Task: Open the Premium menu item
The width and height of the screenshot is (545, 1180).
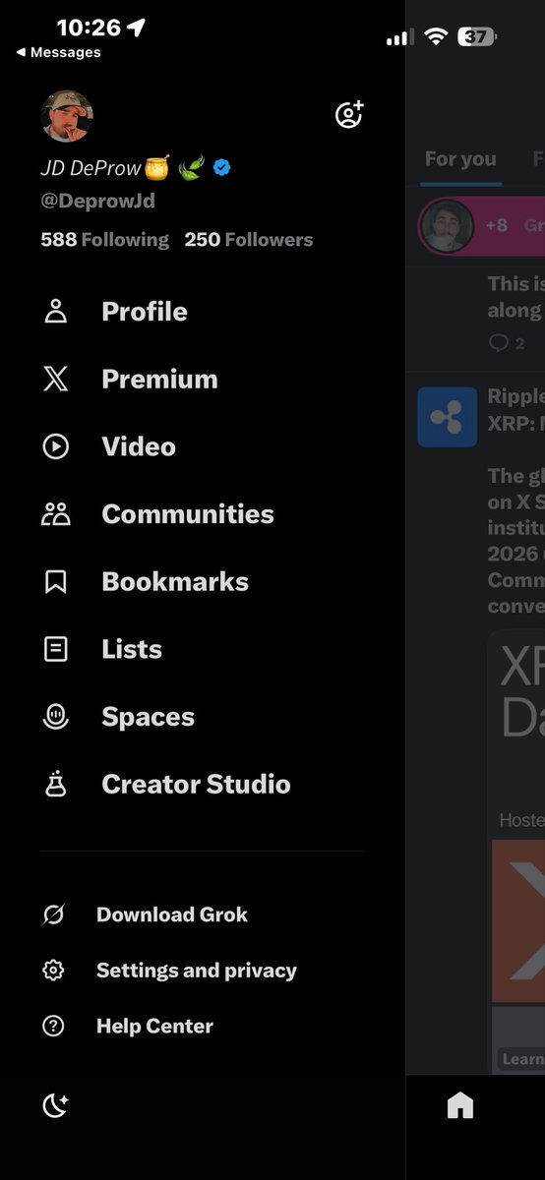Action: pos(159,380)
